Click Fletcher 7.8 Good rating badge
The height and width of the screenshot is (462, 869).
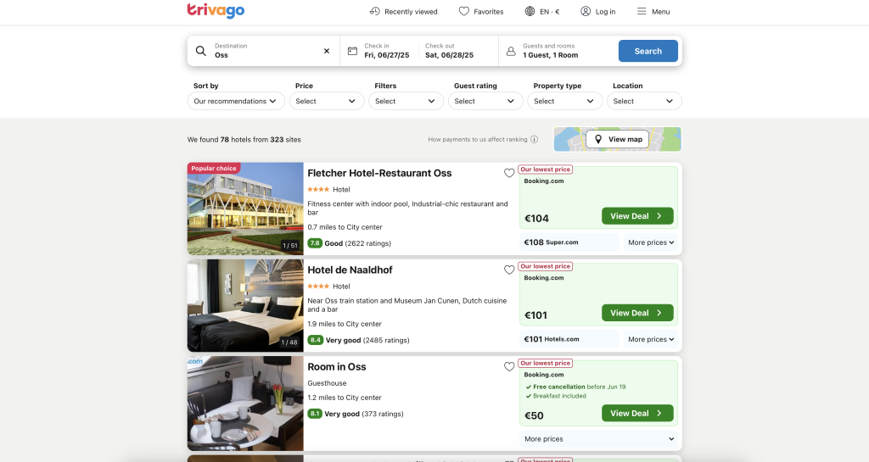click(x=315, y=243)
